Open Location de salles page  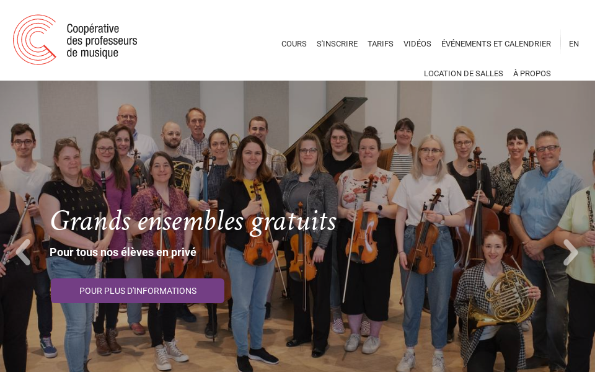(x=464, y=73)
